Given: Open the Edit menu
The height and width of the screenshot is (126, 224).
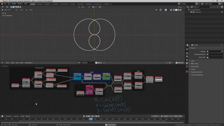Looking at the screenshot, I should [9, 4].
